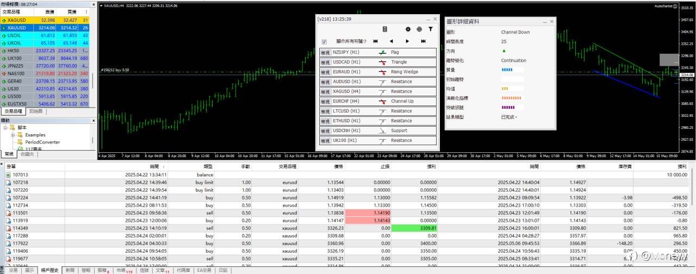Go to next pattern arrow
The image size is (696, 274).
point(407,41)
